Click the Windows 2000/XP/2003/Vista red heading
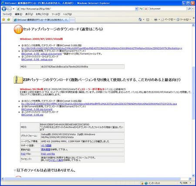Viewport: 196px width, 186px height. [41, 39]
